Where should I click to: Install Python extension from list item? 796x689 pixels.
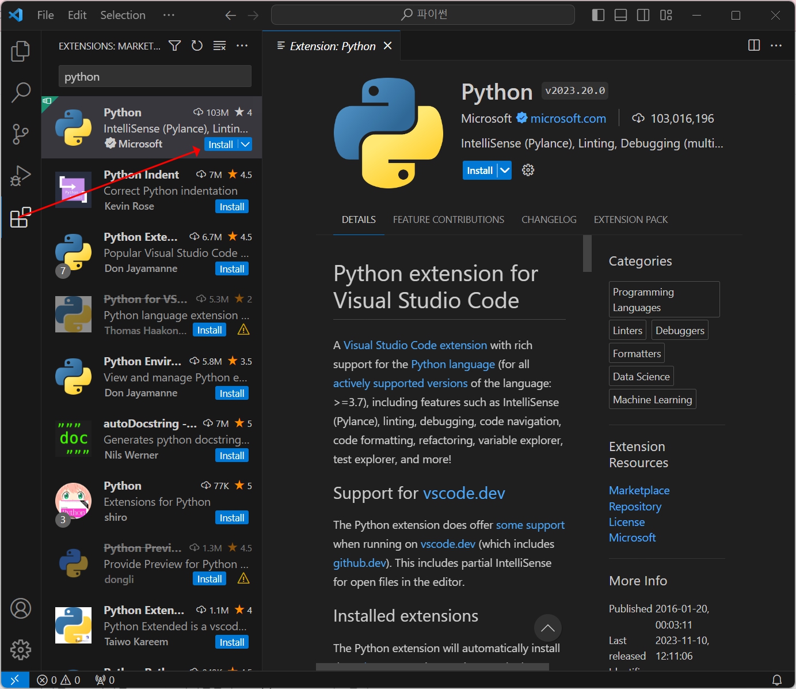(x=221, y=145)
